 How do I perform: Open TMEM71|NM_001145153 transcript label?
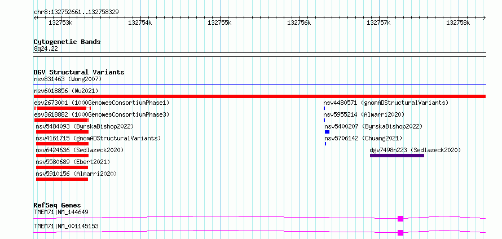pos(66,226)
